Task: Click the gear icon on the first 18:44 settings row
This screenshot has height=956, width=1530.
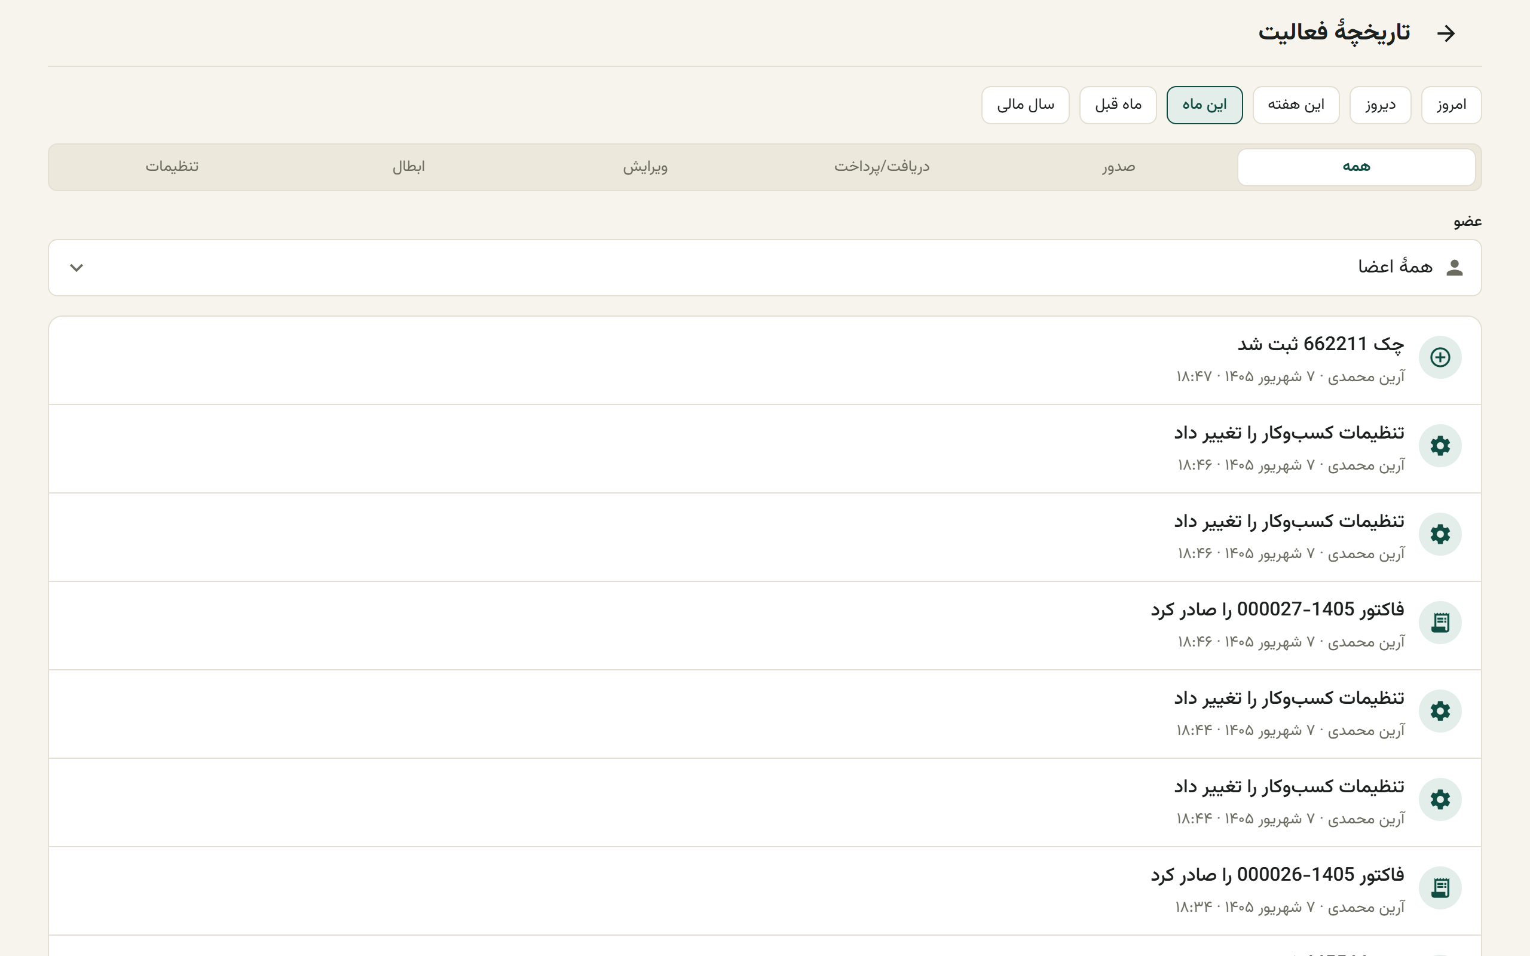Action: point(1440,711)
